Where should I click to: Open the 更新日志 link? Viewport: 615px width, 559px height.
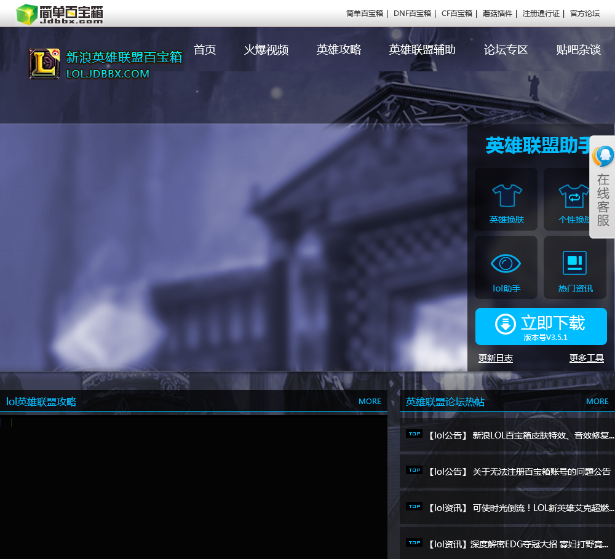(x=495, y=358)
